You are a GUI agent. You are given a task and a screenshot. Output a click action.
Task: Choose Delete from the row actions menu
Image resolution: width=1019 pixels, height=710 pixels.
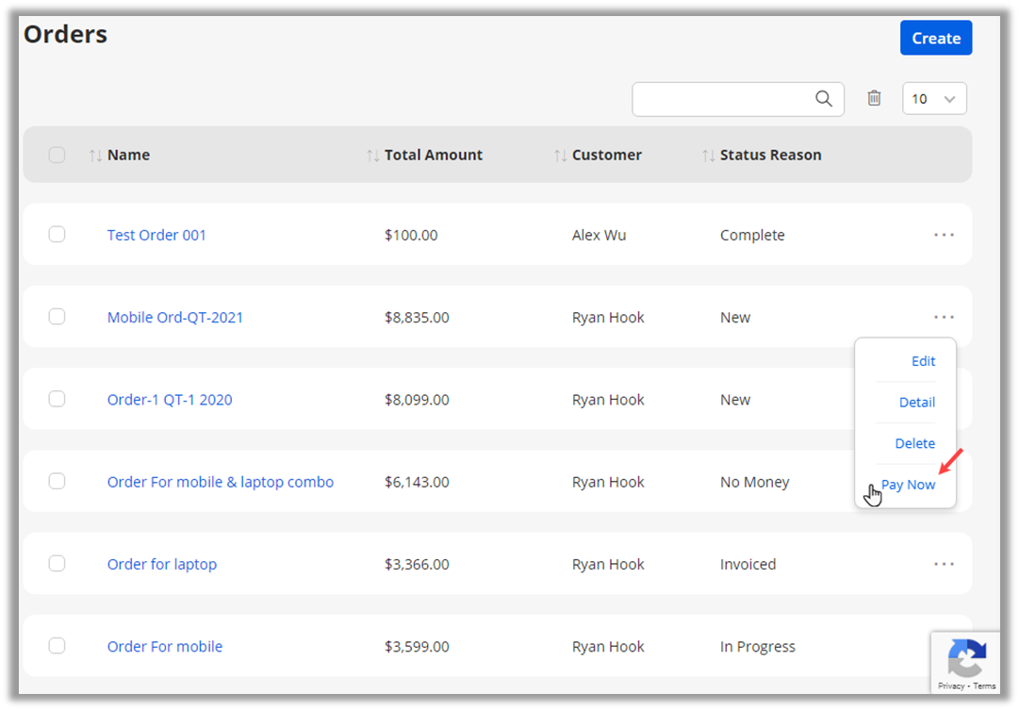click(914, 443)
